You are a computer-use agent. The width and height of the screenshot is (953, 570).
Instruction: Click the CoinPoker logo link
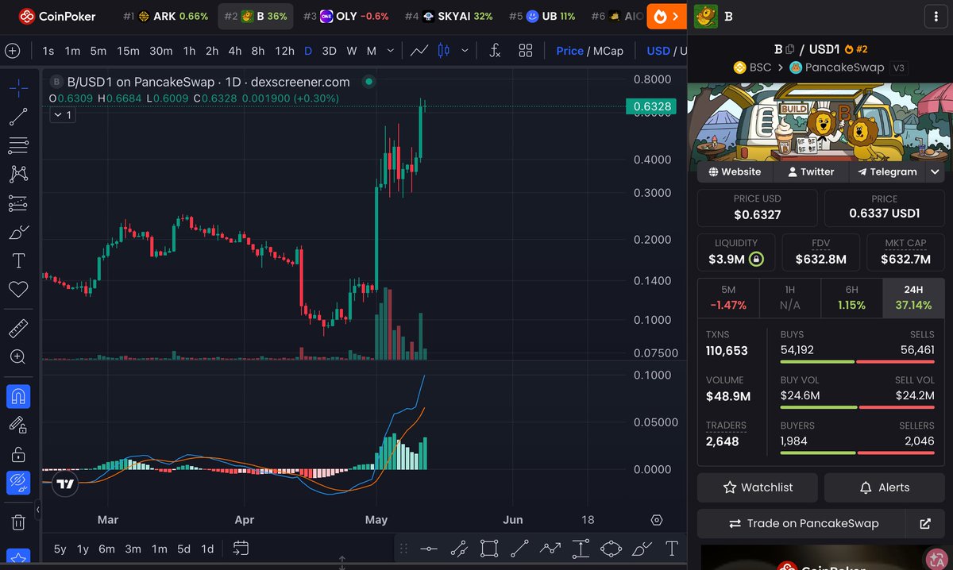tap(57, 16)
